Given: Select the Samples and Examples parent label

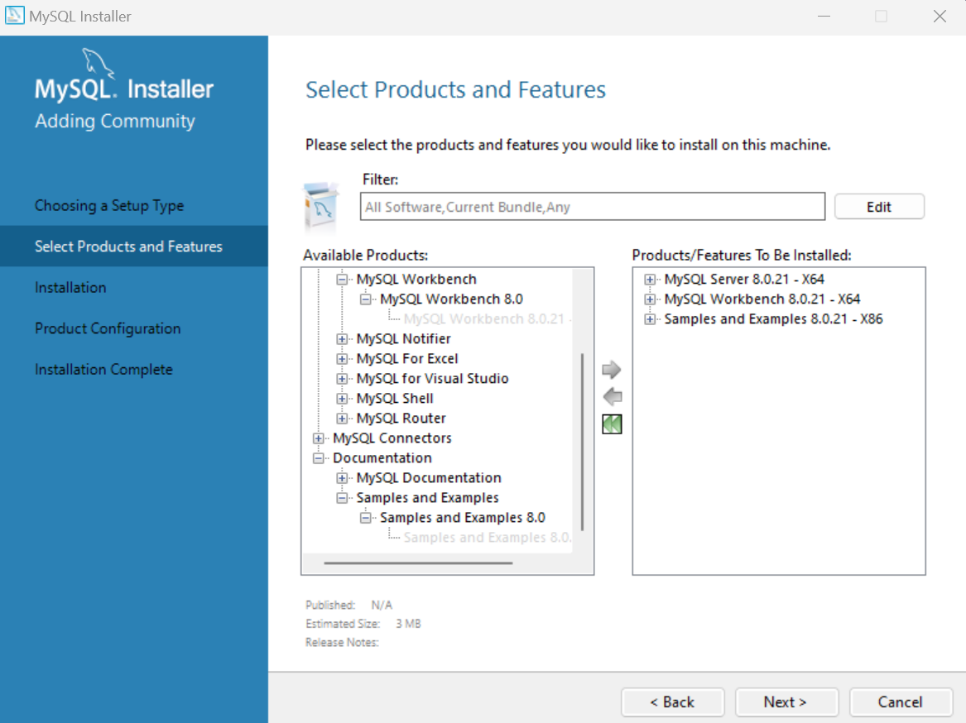Looking at the screenshot, I should (428, 498).
